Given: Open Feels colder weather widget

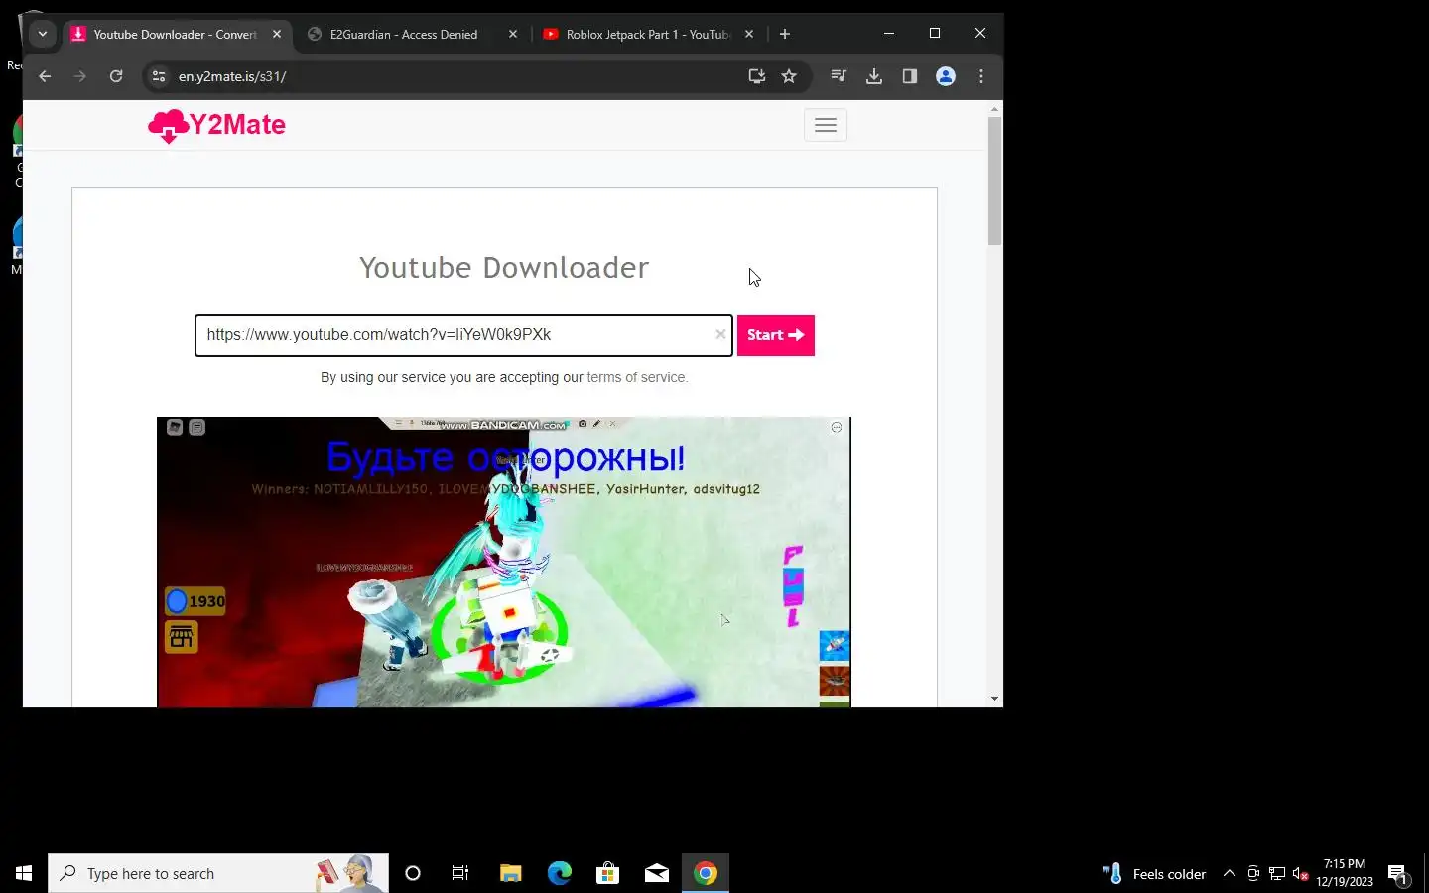Looking at the screenshot, I should 1154,874.
